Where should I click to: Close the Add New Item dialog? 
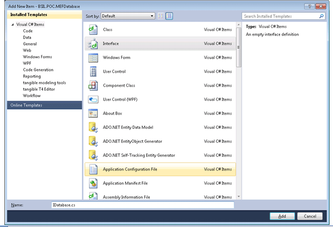click(321, 7)
